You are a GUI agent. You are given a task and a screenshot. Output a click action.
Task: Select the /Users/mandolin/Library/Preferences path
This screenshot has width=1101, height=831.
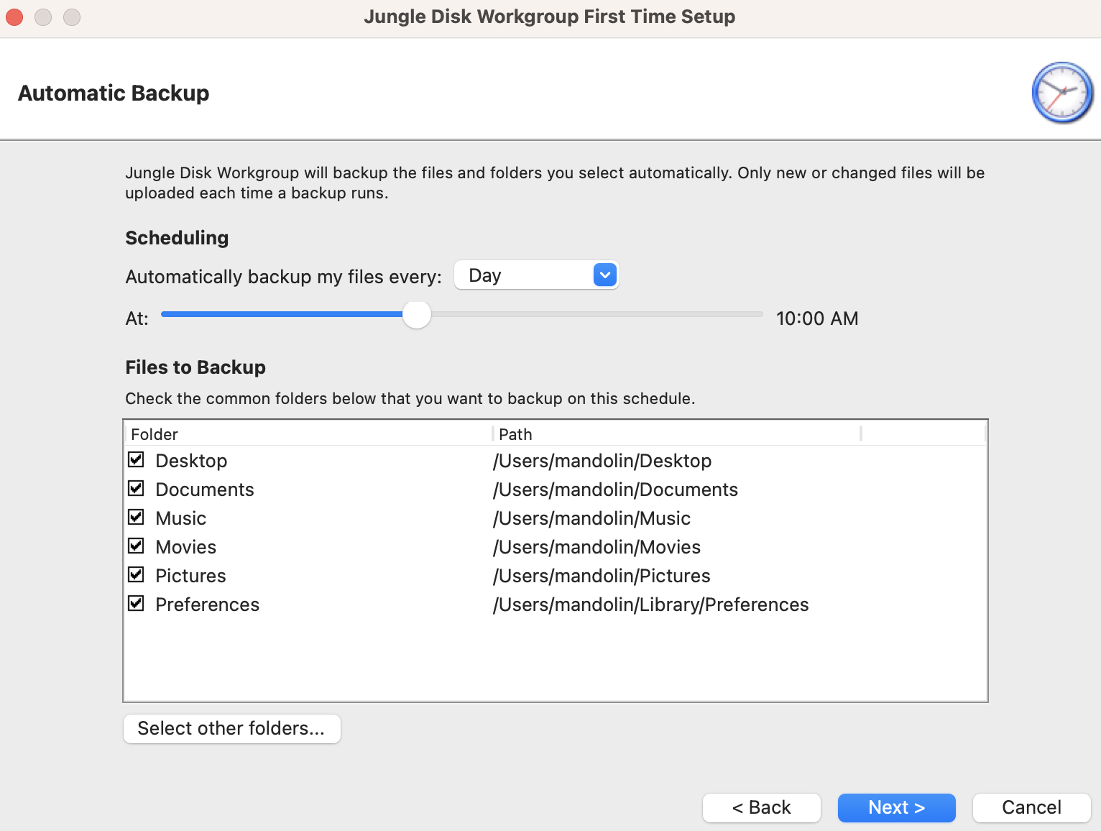click(650, 605)
